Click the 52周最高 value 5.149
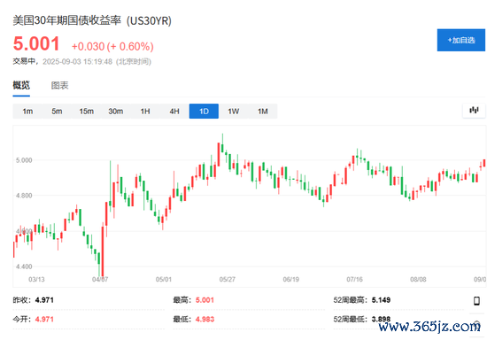Screen dimensions: 487x340 [381, 300]
